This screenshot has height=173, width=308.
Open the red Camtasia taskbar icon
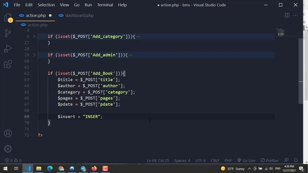tap(105, 169)
